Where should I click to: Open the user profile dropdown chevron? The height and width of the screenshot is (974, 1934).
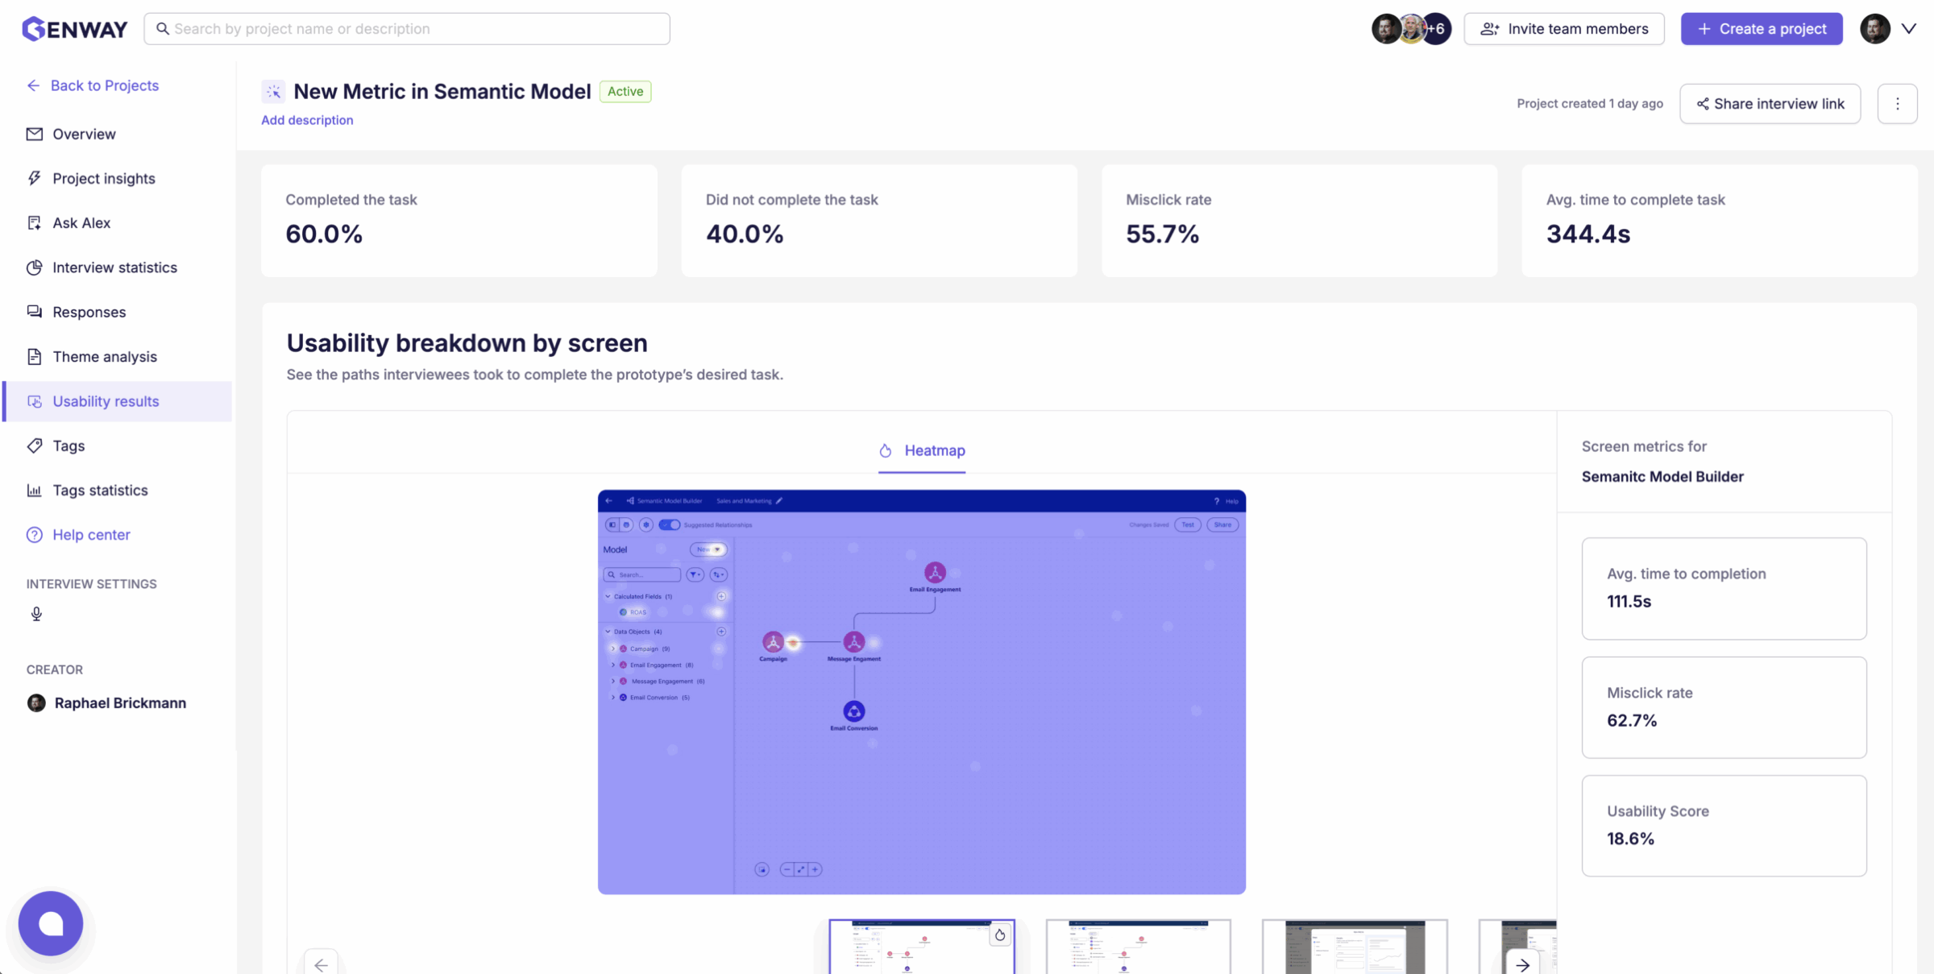1908,29
